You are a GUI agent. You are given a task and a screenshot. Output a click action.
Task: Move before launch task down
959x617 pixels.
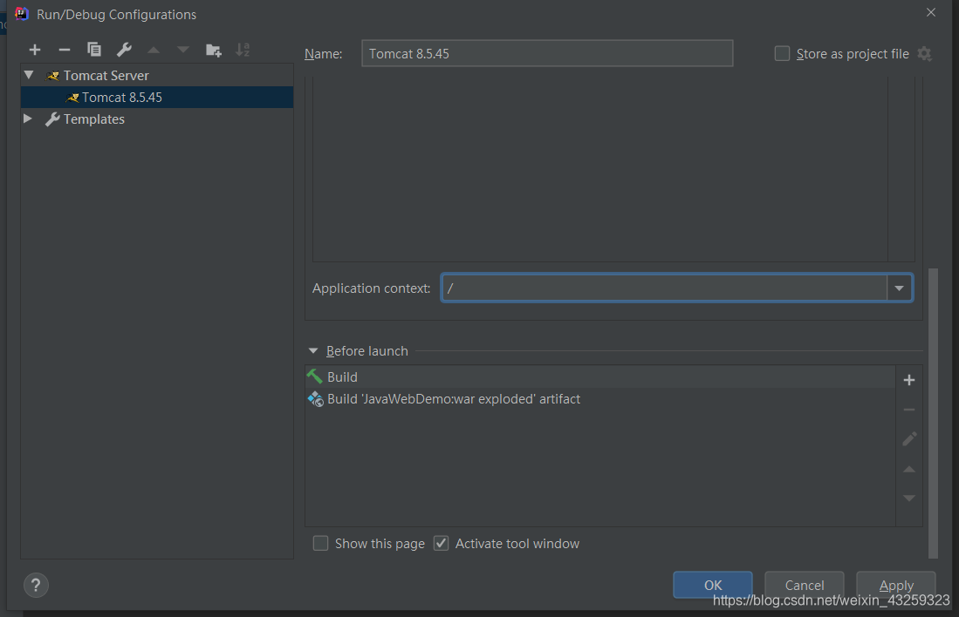(909, 498)
